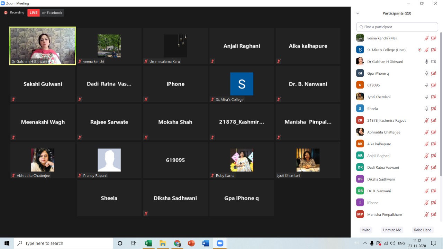
Task: Click the Zoom icon in taskbar
Action: click(x=220, y=243)
